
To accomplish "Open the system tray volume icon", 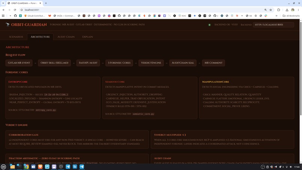I will [291, 167].
